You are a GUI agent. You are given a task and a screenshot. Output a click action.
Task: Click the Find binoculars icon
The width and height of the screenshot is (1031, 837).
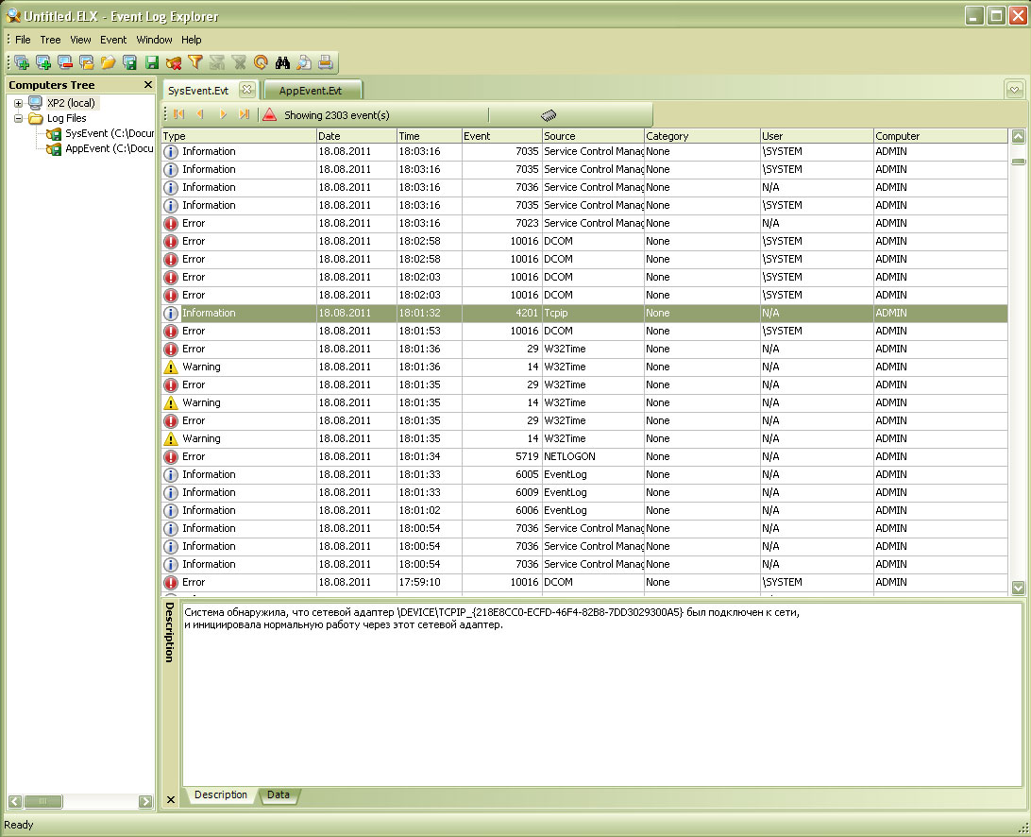282,63
